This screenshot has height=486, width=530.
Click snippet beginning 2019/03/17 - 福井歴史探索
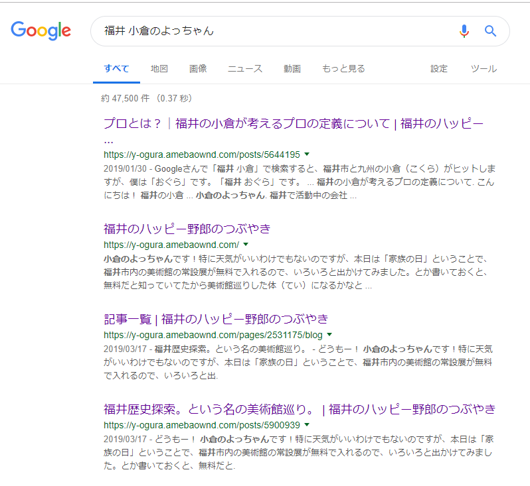point(298,362)
